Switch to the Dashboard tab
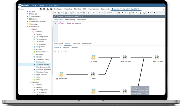The width and height of the screenshot is (182, 106). pyautogui.click(x=58, y=9)
